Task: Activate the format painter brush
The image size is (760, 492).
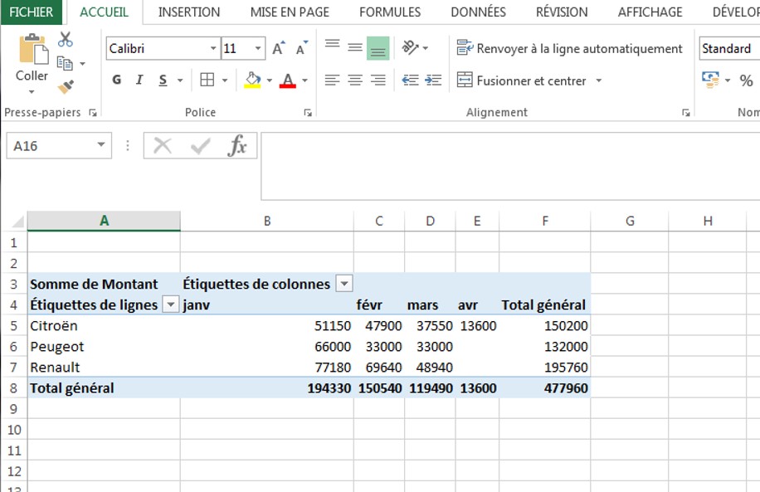Action: tap(66, 87)
